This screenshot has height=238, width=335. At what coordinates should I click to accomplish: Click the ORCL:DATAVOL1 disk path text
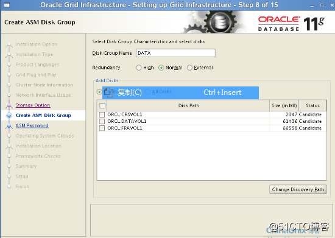[127, 122]
